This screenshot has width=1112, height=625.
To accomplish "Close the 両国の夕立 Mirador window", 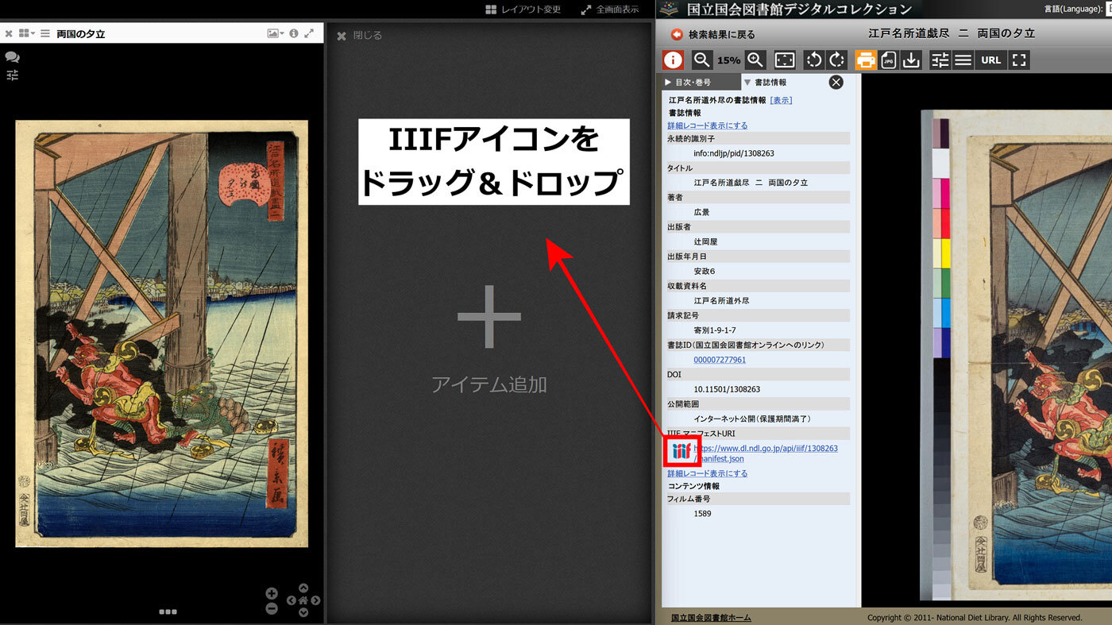I will click(x=8, y=34).
